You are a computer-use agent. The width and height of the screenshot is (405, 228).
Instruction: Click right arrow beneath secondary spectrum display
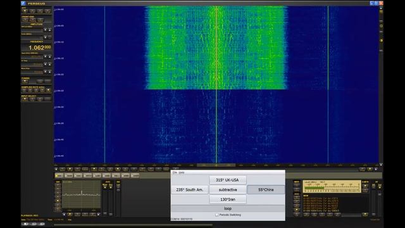coord(99,214)
